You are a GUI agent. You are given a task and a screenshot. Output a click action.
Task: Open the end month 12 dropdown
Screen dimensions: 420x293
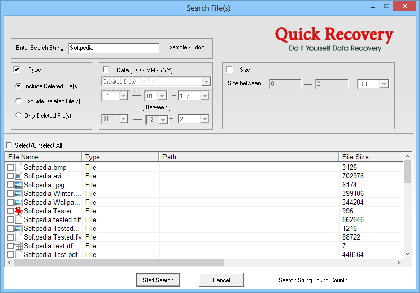pyautogui.click(x=163, y=120)
